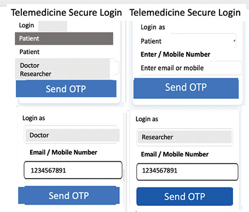Focus the Enter email or mobile field
249x212 pixels.
pos(190,68)
